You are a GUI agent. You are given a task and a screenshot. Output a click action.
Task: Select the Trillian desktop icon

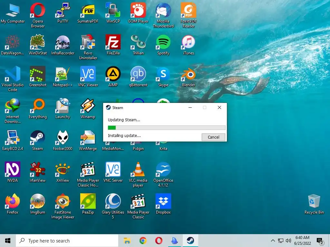point(138,45)
